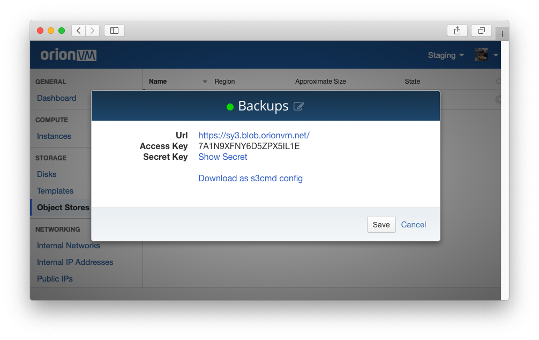Reveal key with Show Secret link
Screen dimensions: 539x340
[222, 157]
